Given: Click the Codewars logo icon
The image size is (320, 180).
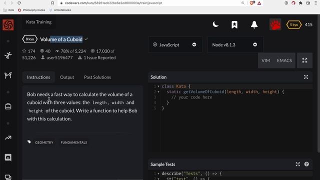Looking at the screenshot, I should pos(8,24).
